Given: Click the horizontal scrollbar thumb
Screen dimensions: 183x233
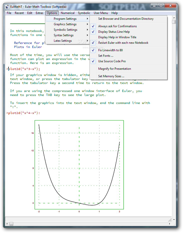Looking at the screenshot, I should click(11, 224).
